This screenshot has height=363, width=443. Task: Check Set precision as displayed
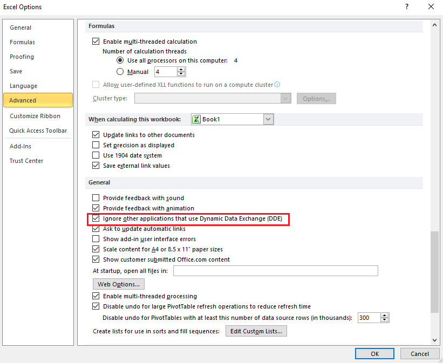pyautogui.click(x=96, y=145)
